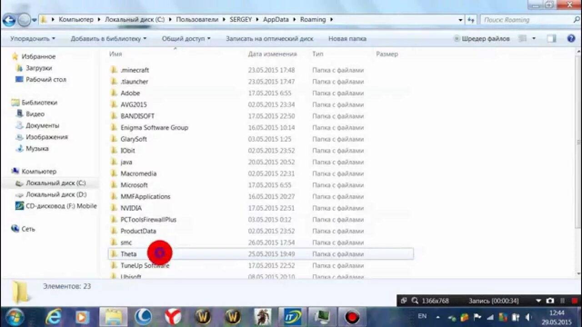The height and width of the screenshot is (327, 582).
Task: Jump to the SERGEY breadcrumb
Action: click(240, 20)
